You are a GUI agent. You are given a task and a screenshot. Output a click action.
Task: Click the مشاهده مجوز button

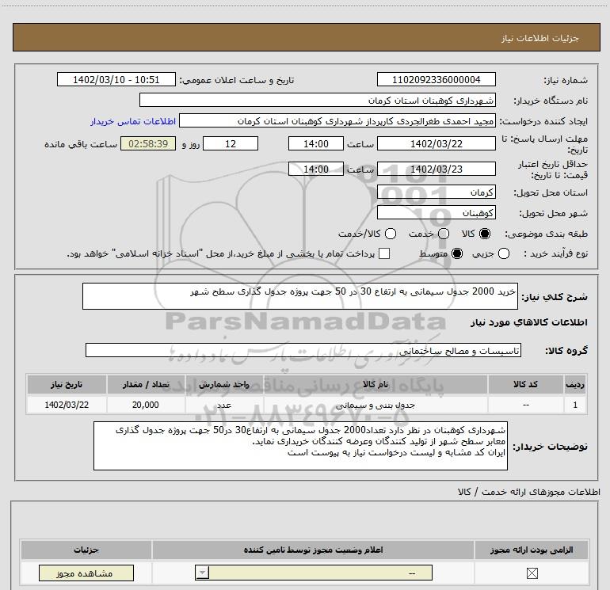(x=86, y=573)
